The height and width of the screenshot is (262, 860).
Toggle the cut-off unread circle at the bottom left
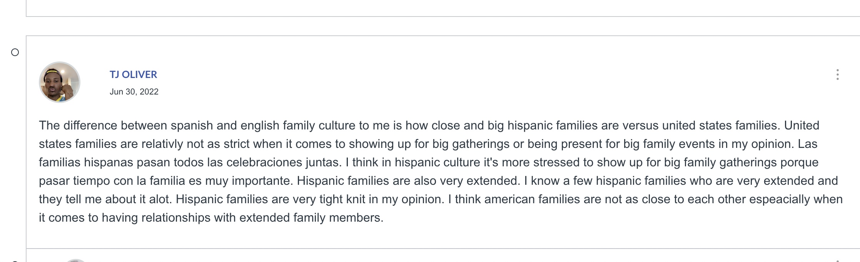pyautogui.click(x=15, y=261)
